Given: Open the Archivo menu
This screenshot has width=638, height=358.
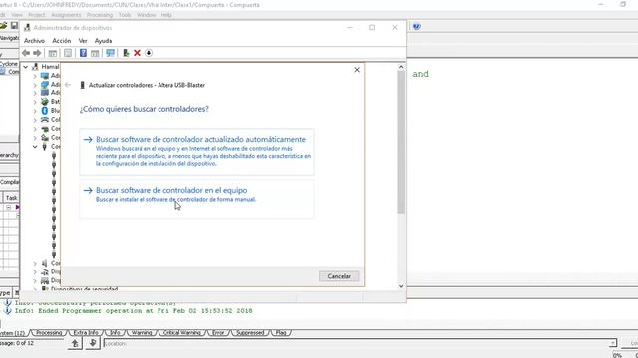Looking at the screenshot, I should click(x=34, y=41).
